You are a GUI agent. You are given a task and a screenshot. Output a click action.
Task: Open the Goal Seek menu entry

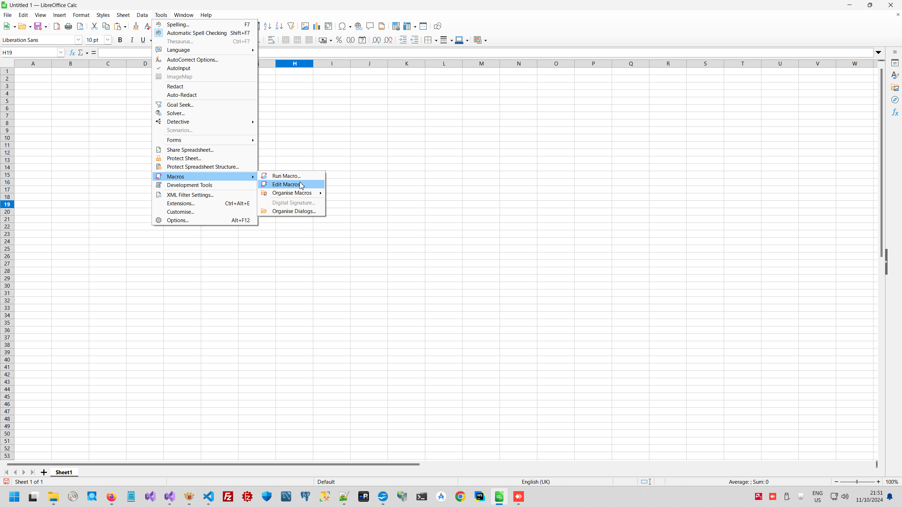point(180,105)
